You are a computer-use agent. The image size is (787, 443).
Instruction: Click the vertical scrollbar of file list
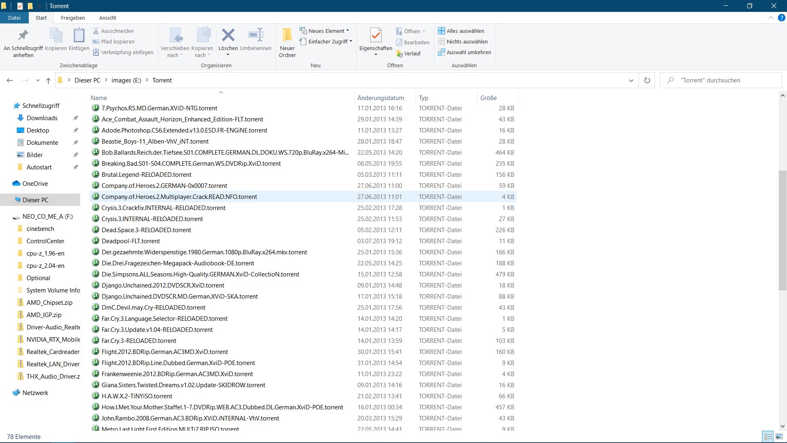click(782, 230)
